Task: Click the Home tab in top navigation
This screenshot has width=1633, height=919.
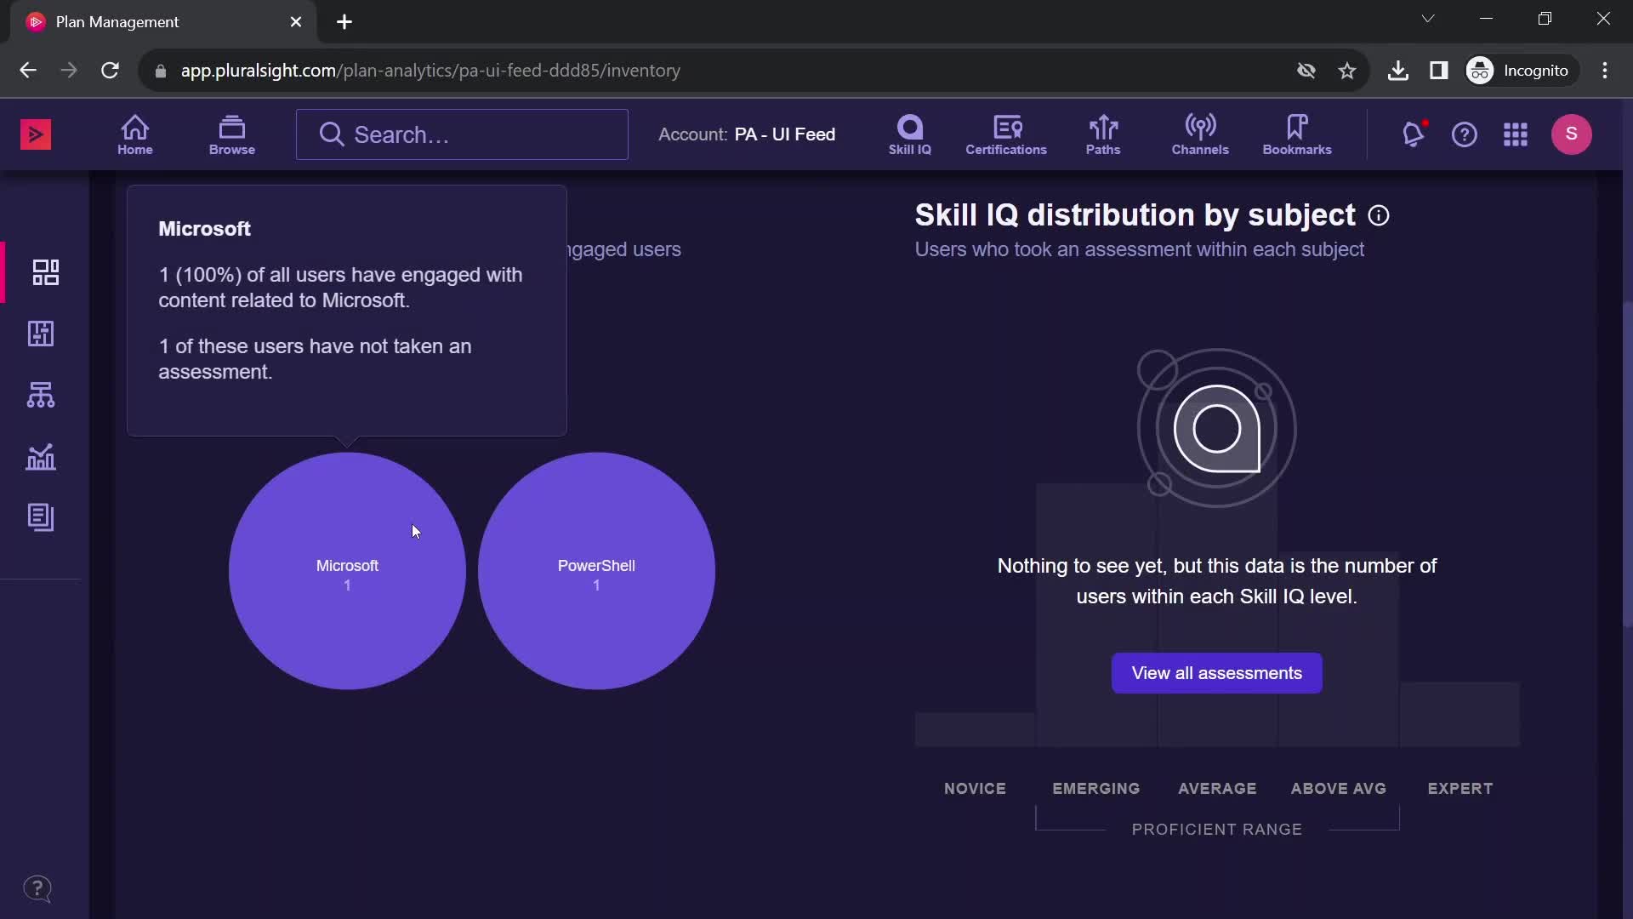Action: click(x=134, y=134)
